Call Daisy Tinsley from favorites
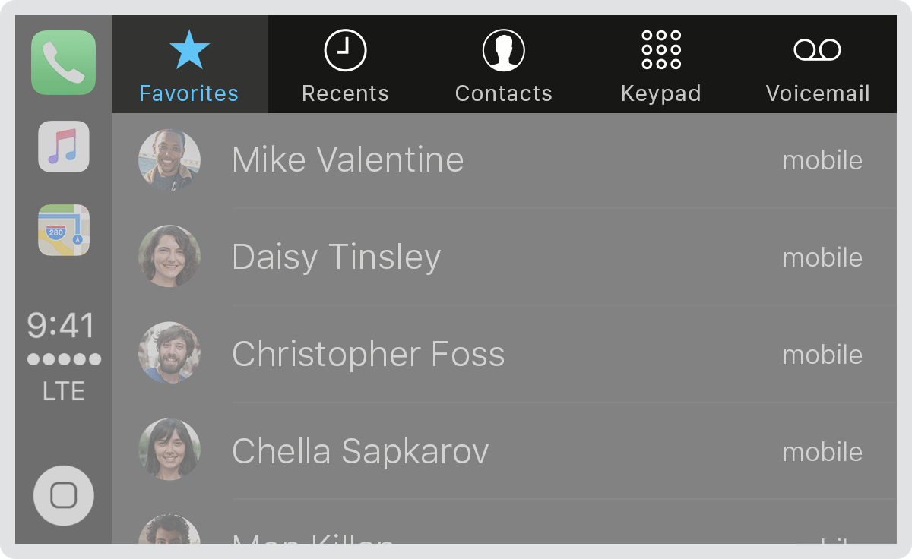 (x=504, y=257)
